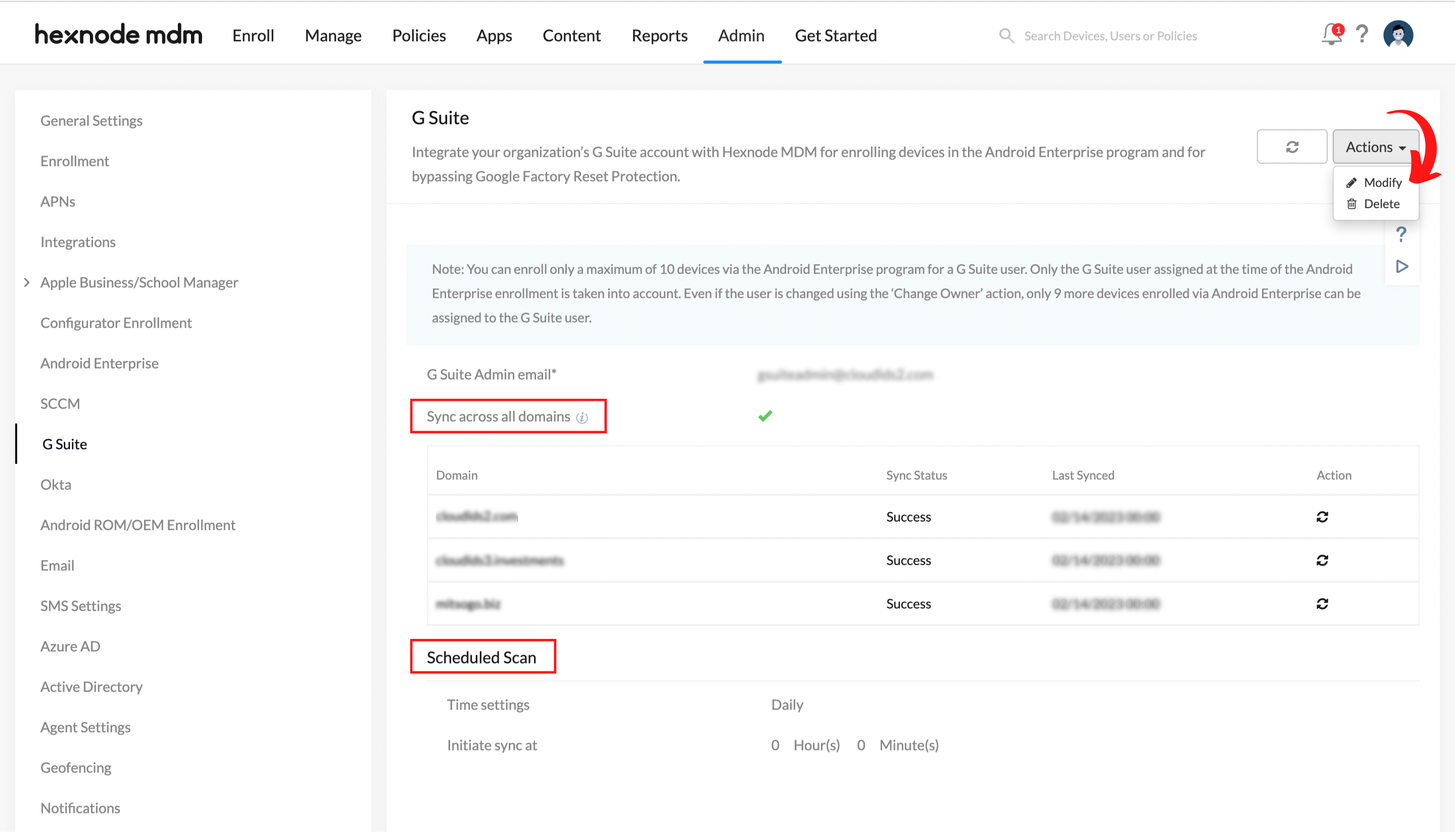
Task: Choose Modify from Actions menu
Action: [1374, 182]
